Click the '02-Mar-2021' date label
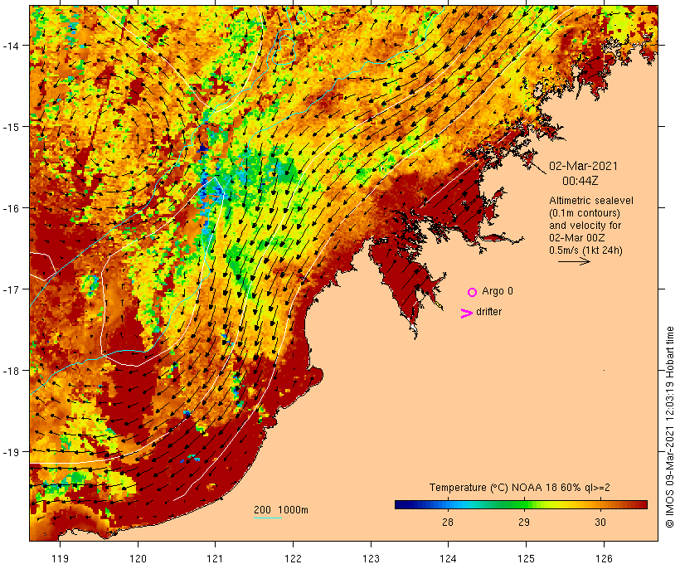Image resolution: width=680 pixels, height=564 pixels. (583, 166)
